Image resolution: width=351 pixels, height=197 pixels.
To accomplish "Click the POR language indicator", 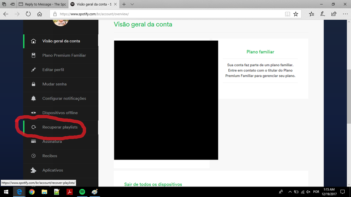I will click(x=316, y=192).
